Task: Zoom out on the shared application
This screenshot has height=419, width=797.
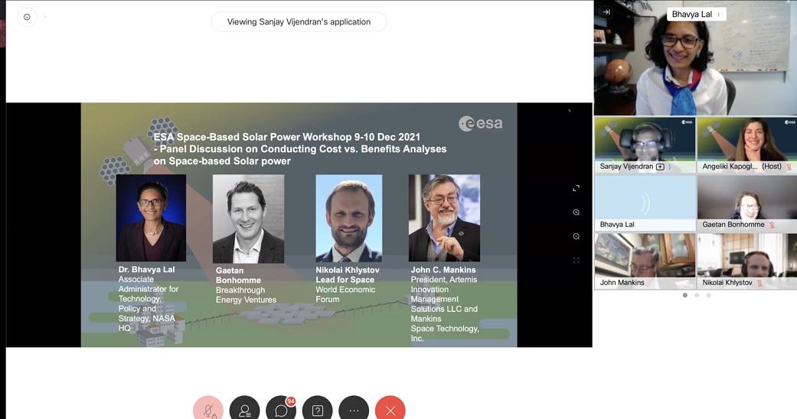Action: [577, 236]
